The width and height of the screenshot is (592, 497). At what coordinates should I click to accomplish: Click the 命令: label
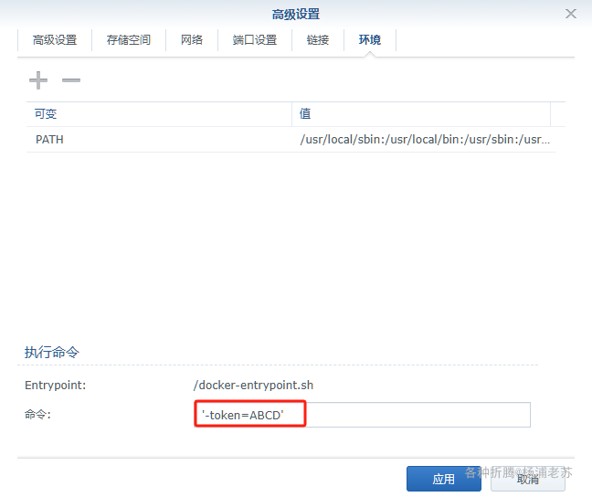coord(37,415)
